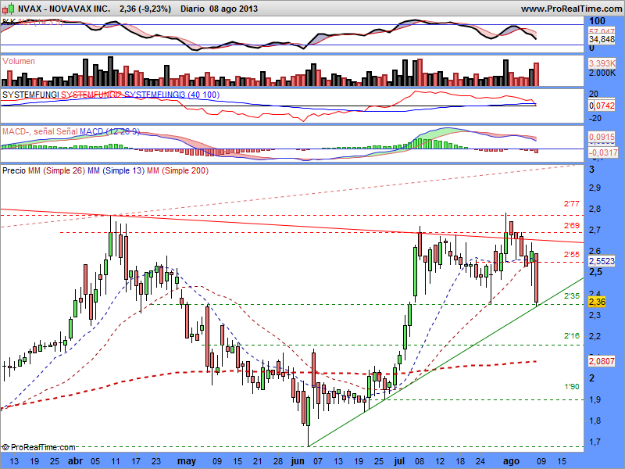Select the 'MM (Simple 200)' moving average label
Viewport: 625px width, 469px height.
click(178, 170)
